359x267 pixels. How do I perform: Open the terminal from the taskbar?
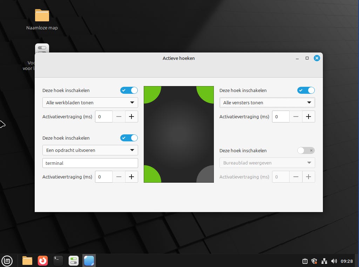click(58, 261)
